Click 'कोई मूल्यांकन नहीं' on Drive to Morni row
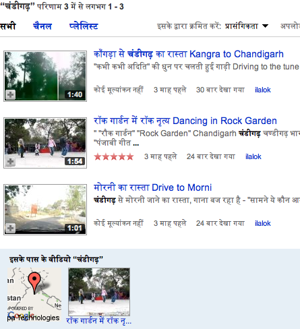Screen dimensions: 300x329 point(119,223)
